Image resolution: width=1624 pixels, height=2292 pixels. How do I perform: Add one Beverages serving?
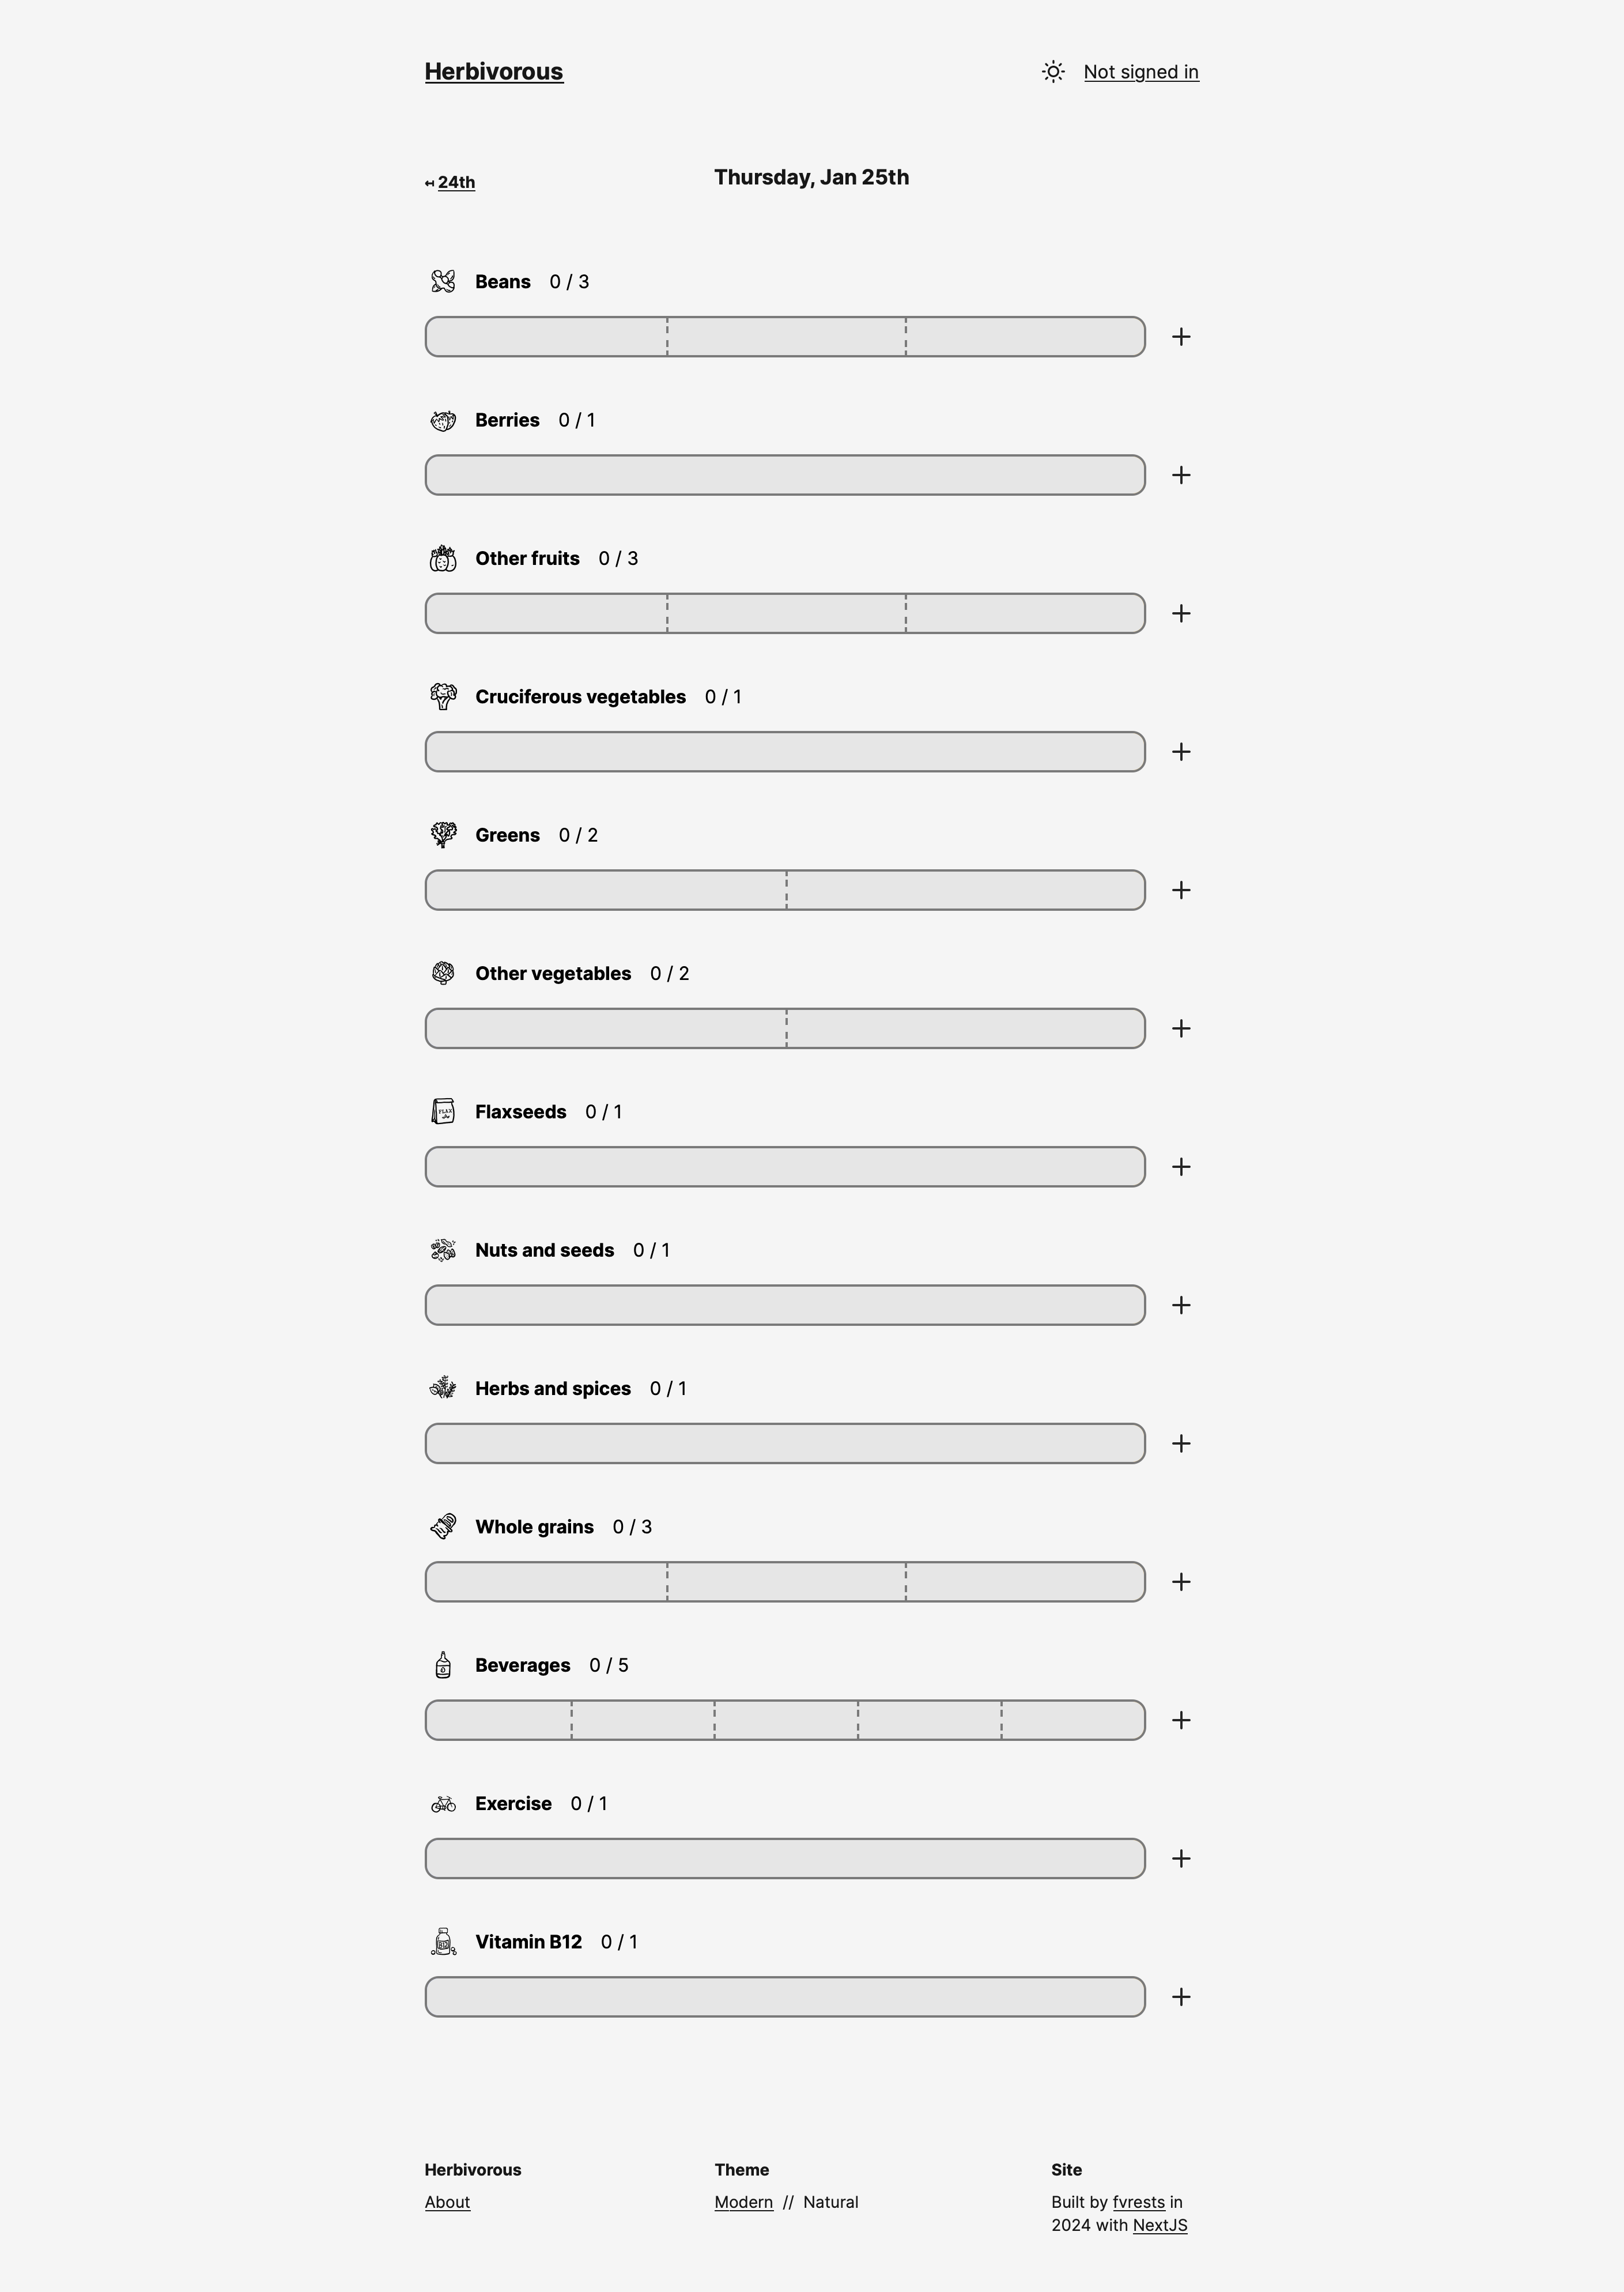[1181, 1720]
